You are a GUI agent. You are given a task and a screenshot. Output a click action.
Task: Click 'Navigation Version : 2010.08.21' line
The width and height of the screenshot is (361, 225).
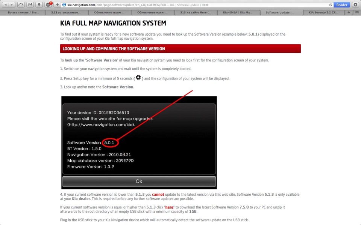point(99,154)
